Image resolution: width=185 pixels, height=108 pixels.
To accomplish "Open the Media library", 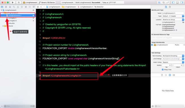I will pyautogui.click(x=174, y=75).
